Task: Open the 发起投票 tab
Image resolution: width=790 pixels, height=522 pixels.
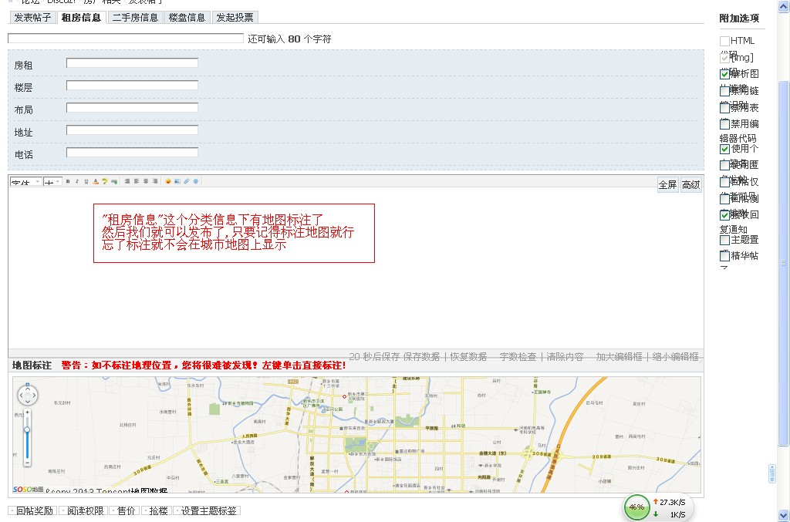Action: (235, 18)
